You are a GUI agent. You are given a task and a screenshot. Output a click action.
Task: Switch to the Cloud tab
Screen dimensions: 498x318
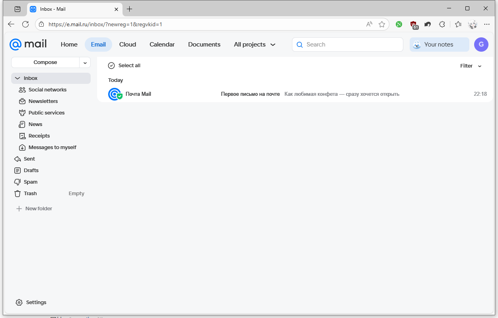point(128,45)
